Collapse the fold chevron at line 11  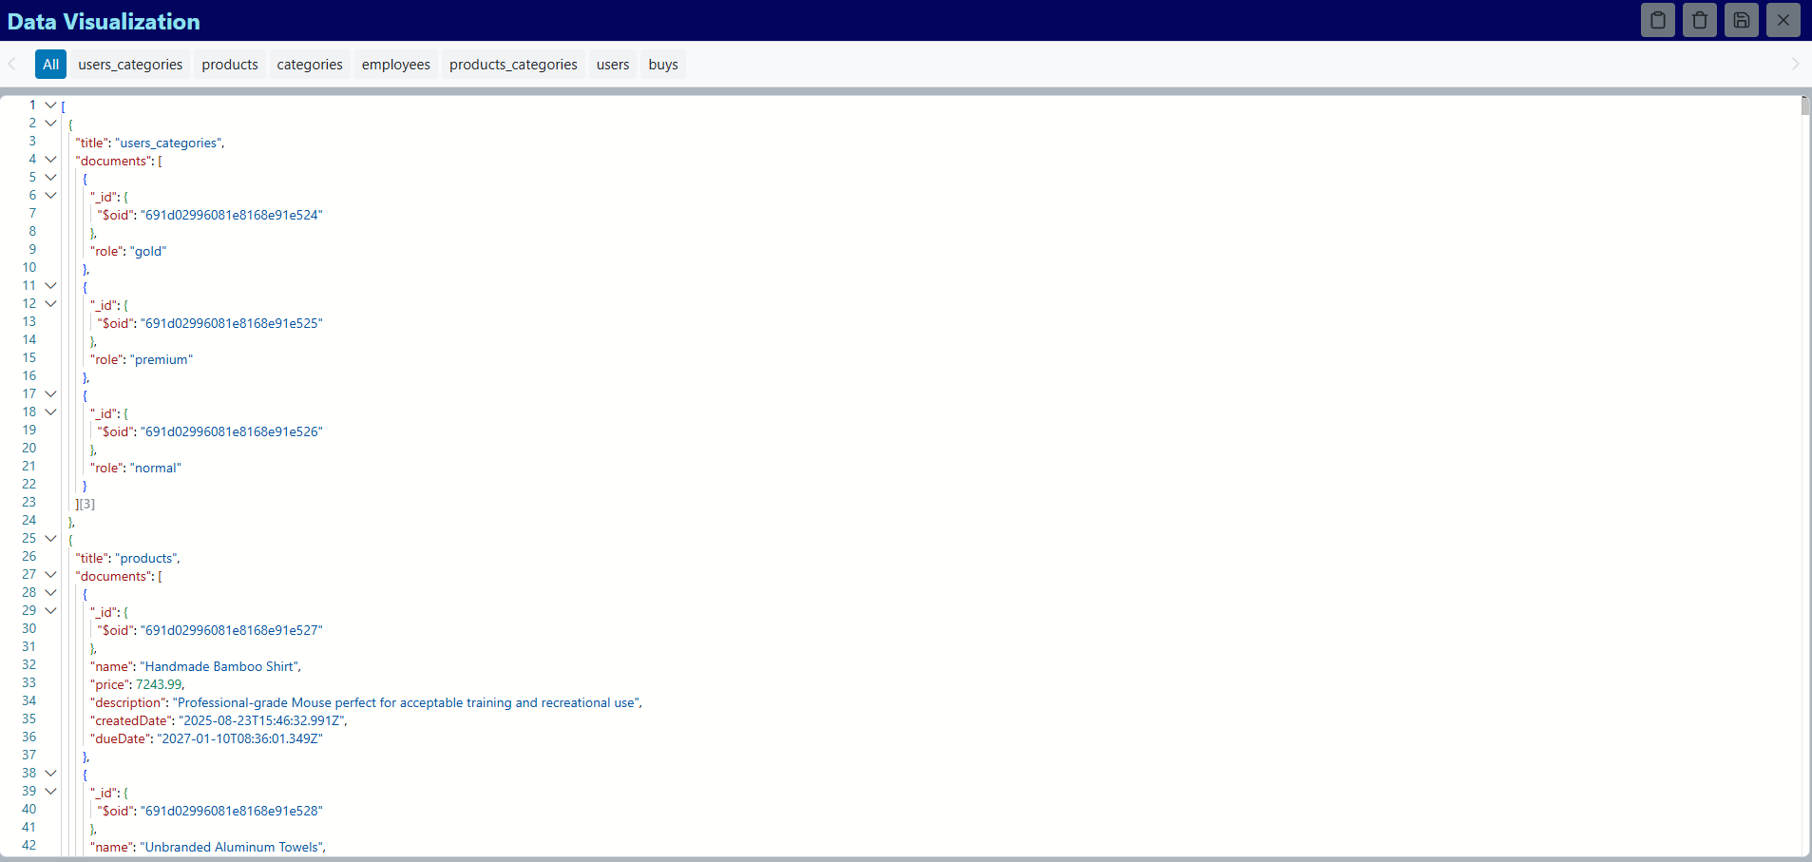click(x=51, y=286)
